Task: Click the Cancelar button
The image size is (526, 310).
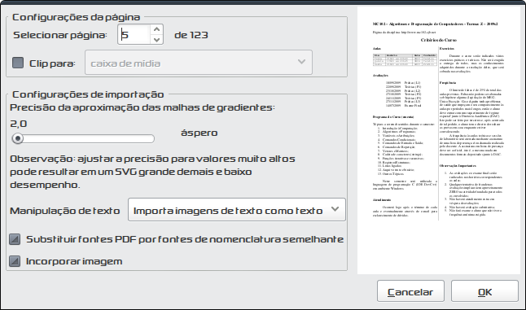Action: [x=410, y=291]
